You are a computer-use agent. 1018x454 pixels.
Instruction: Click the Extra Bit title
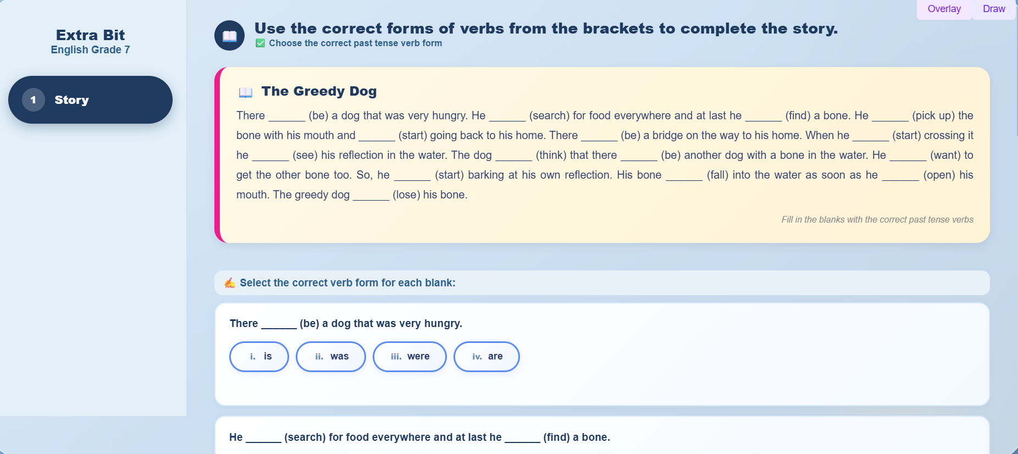click(90, 35)
